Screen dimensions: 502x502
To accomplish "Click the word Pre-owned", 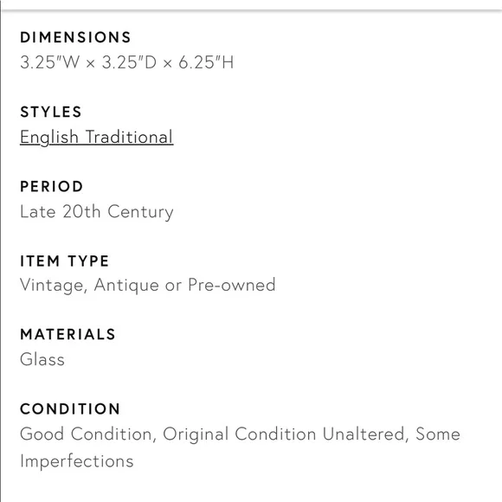I will pos(232,285).
